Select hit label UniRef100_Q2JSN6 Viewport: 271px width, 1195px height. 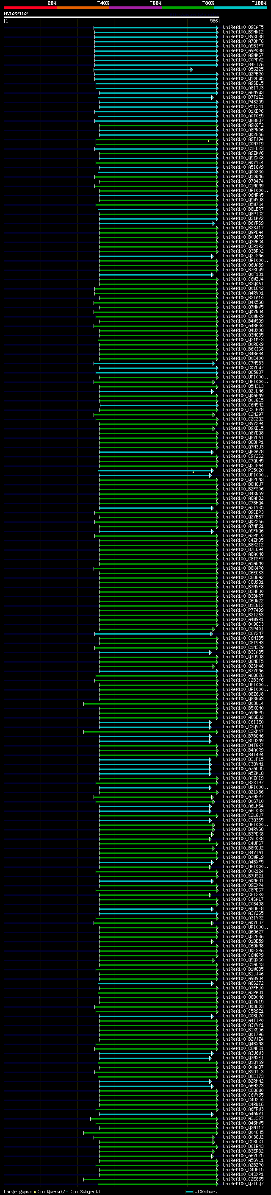pos(243,256)
